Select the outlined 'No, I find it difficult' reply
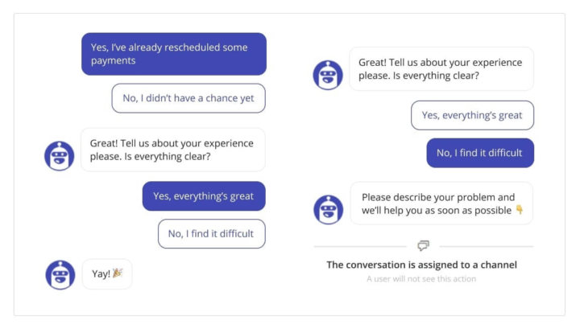The width and height of the screenshot is (580, 329). (211, 233)
